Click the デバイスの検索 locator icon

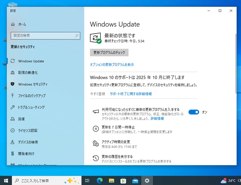tap(13, 142)
